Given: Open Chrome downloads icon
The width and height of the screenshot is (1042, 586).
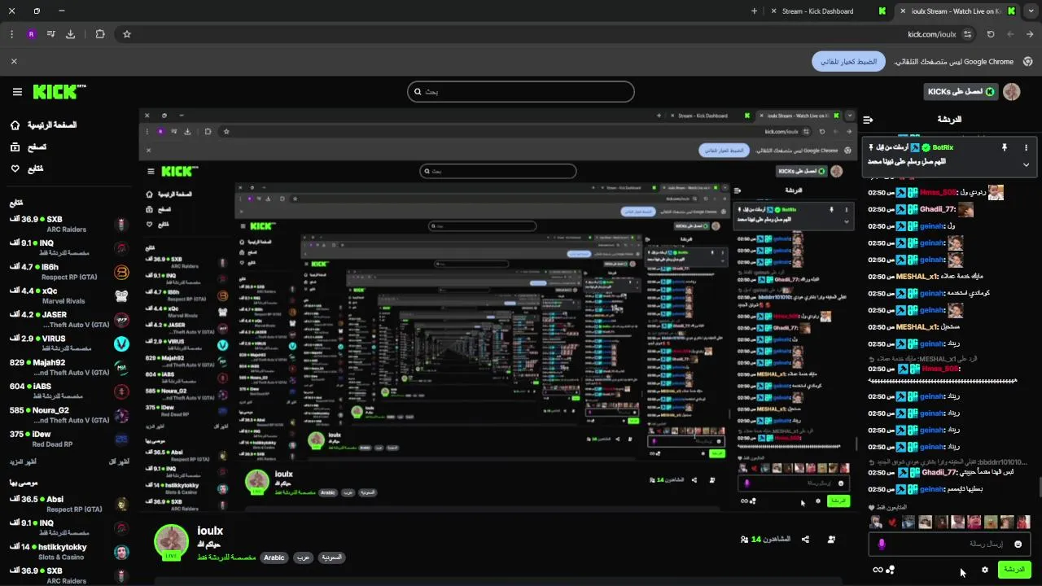Looking at the screenshot, I should [70, 34].
